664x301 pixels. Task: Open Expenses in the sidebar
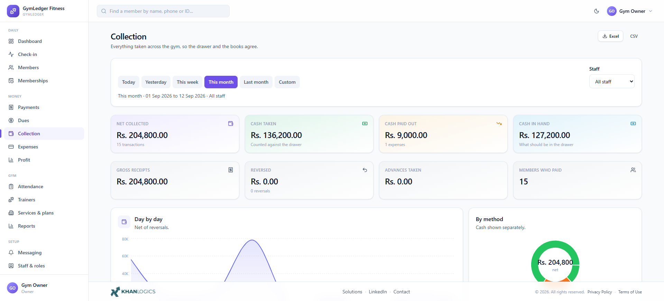(x=44, y=147)
